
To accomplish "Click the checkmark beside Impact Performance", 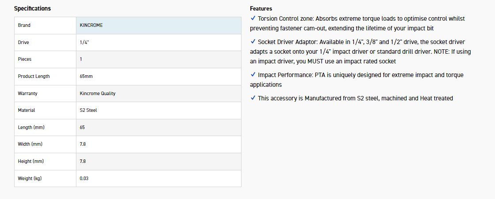I will tap(253, 75).
